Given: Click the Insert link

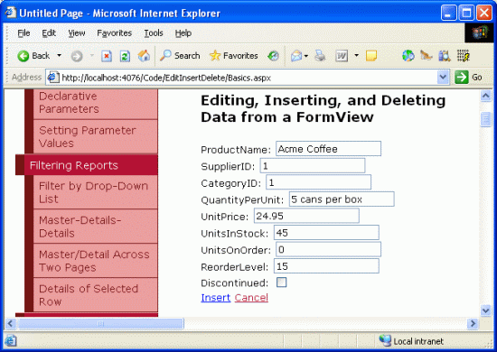Looking at the screenshot, I should (216, 298).
